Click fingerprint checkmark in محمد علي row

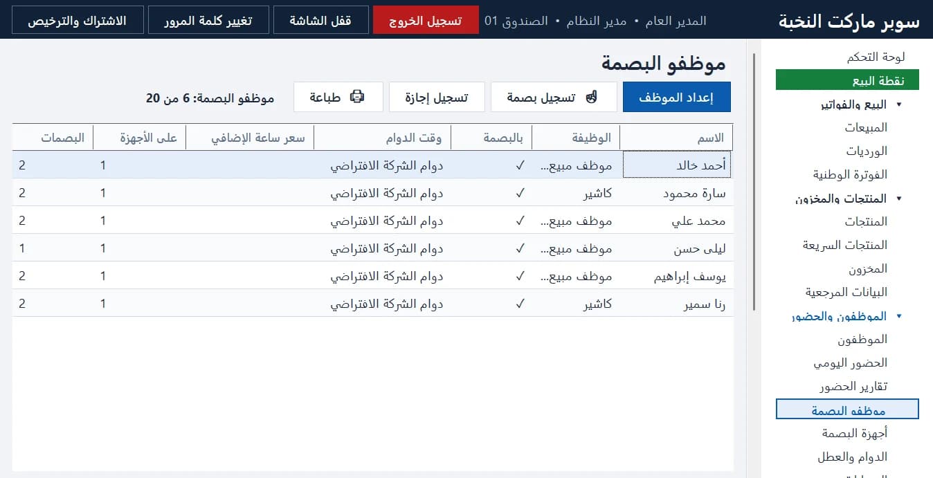click(x=520, y=221)
